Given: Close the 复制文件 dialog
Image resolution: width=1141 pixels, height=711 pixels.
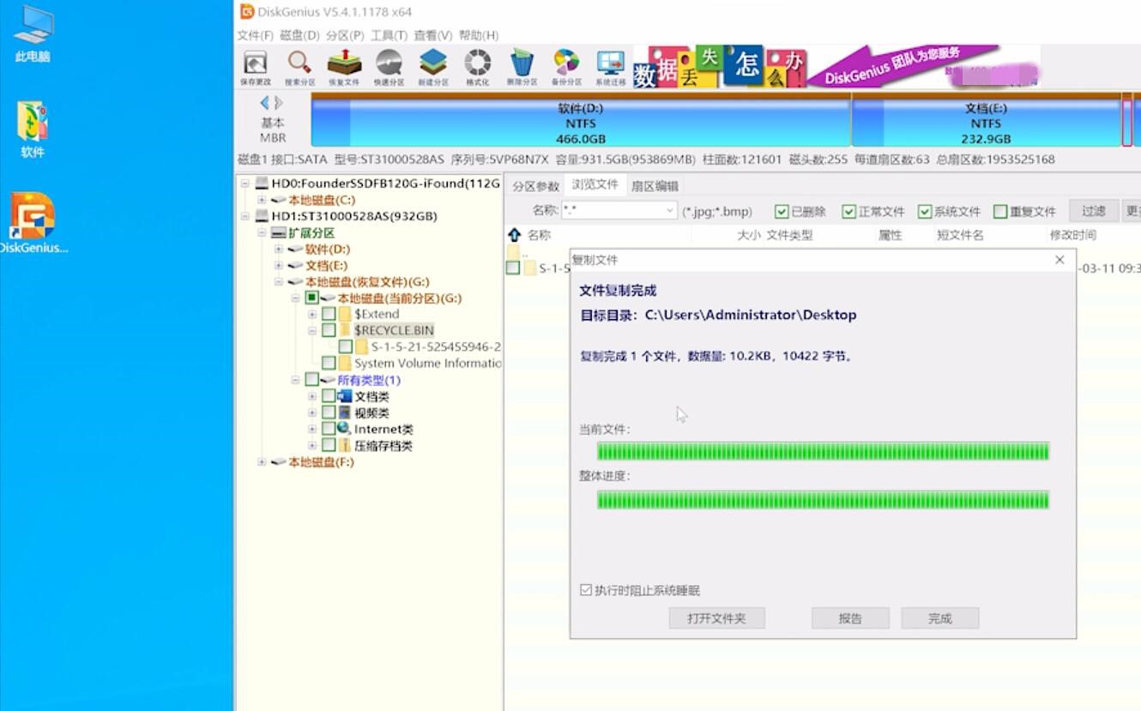Looking at the screenshot, I should coord(1059,260).
